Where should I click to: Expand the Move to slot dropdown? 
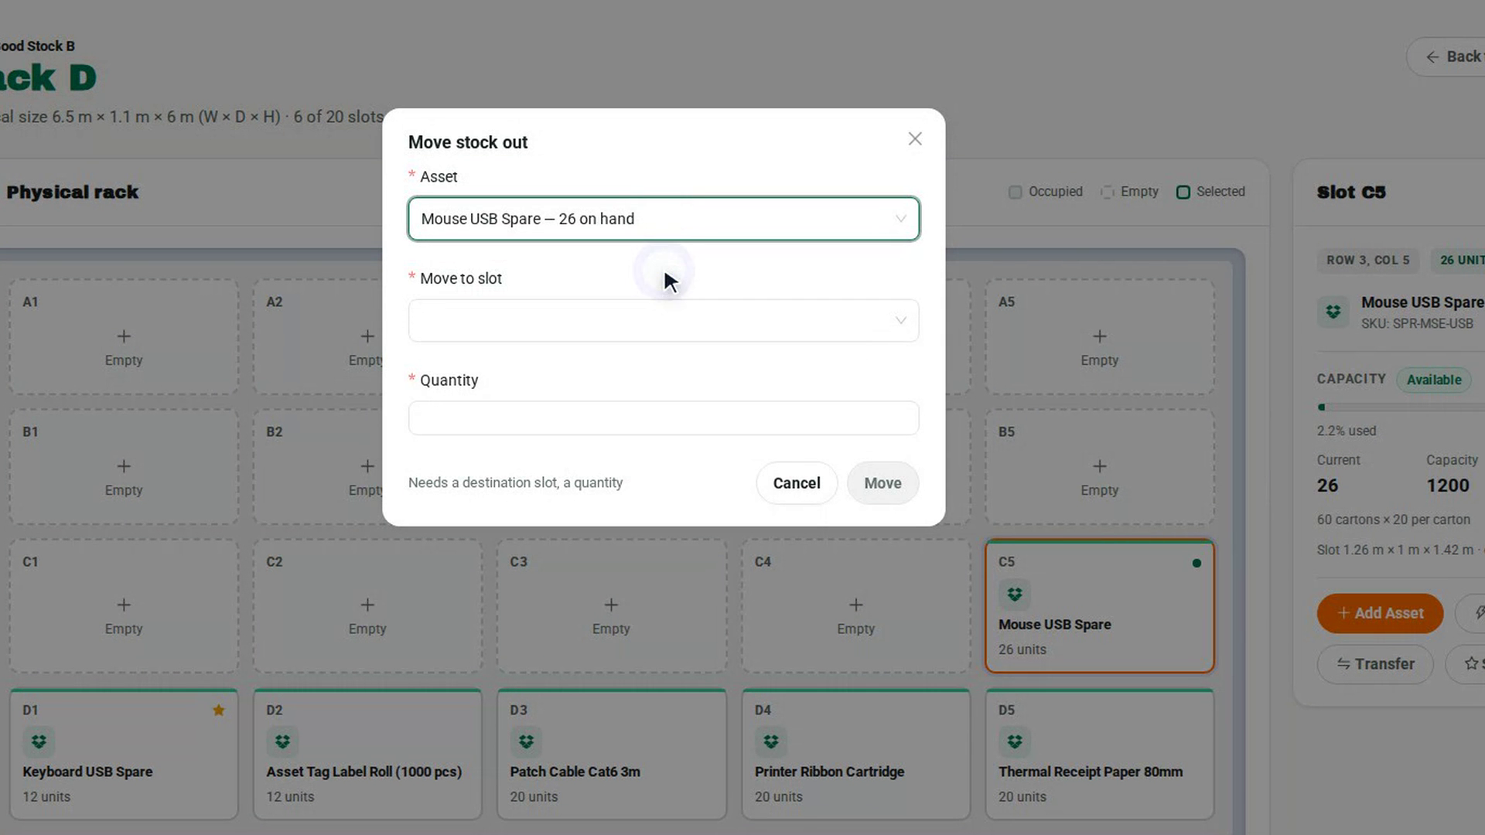point(664,320)
